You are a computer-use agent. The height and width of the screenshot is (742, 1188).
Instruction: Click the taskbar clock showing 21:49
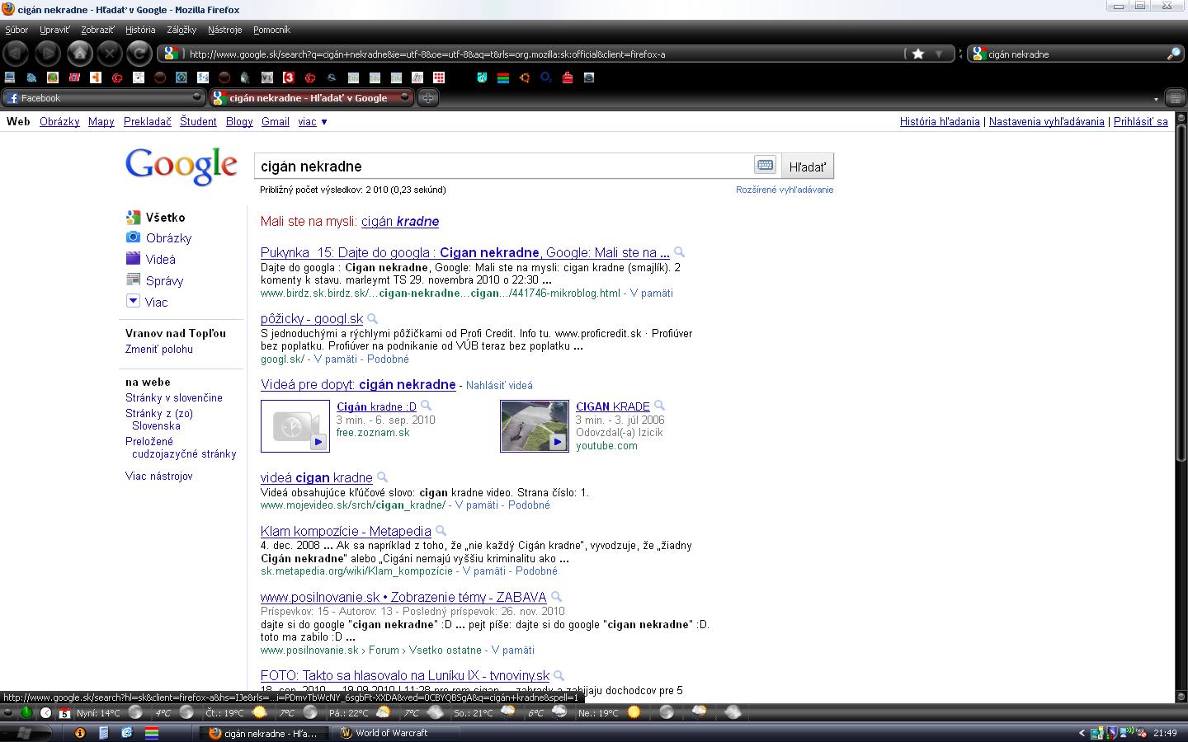1165,733
